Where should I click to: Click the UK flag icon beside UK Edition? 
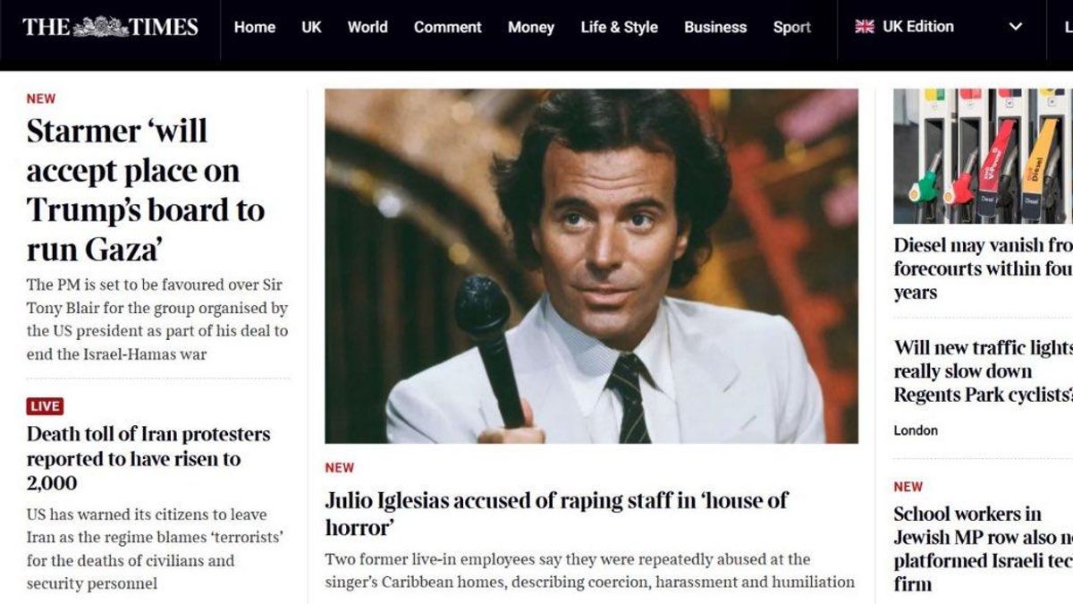tap(864, 27)
